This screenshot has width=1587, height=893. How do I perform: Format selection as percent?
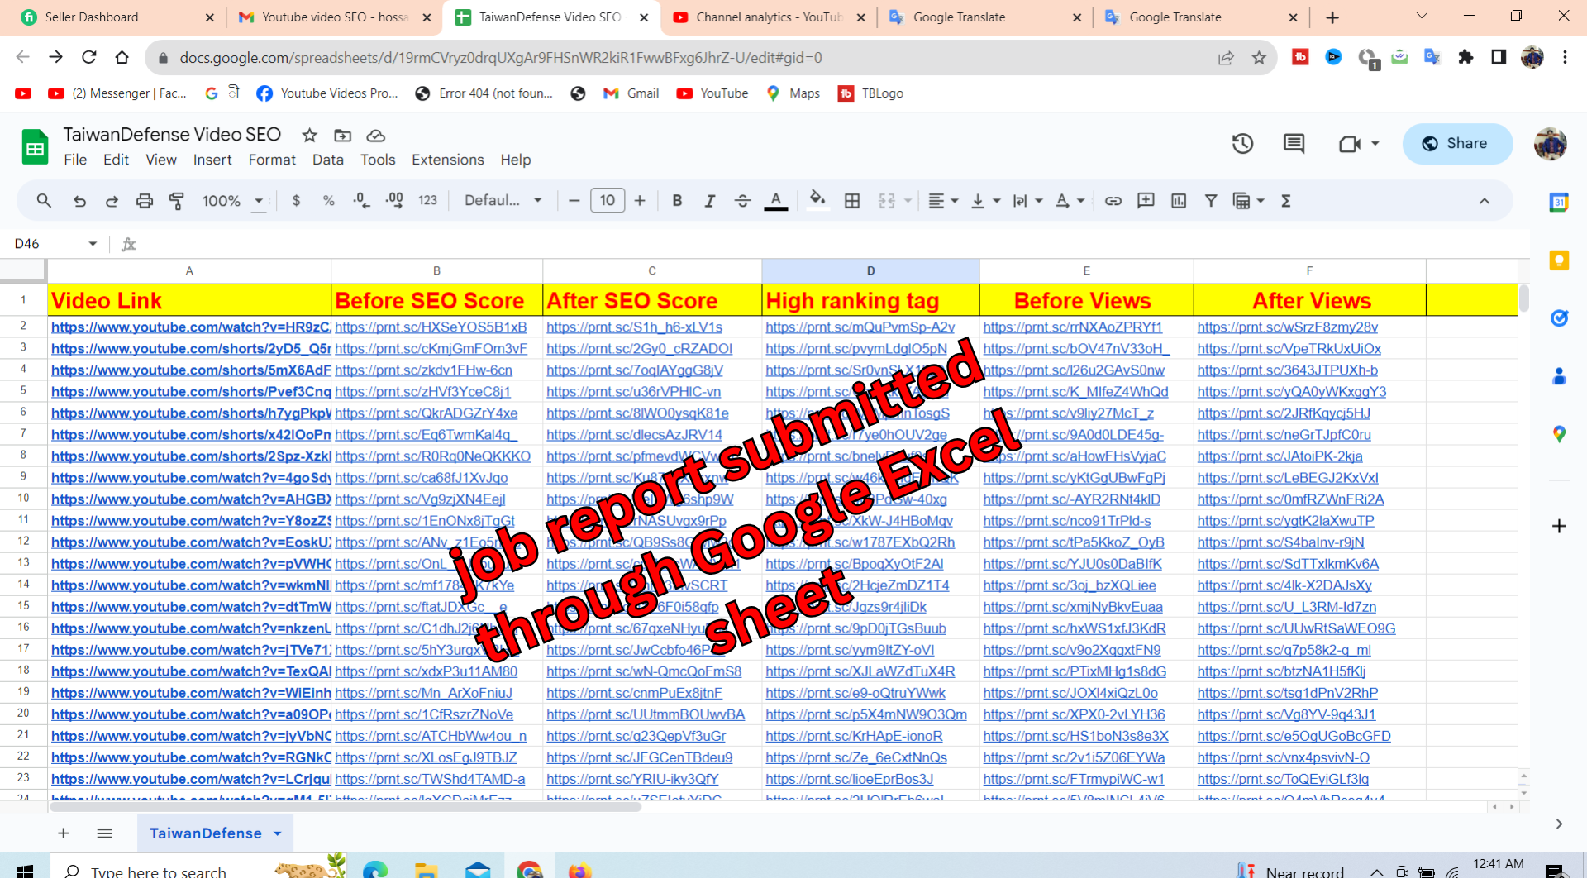pos(329,201)
